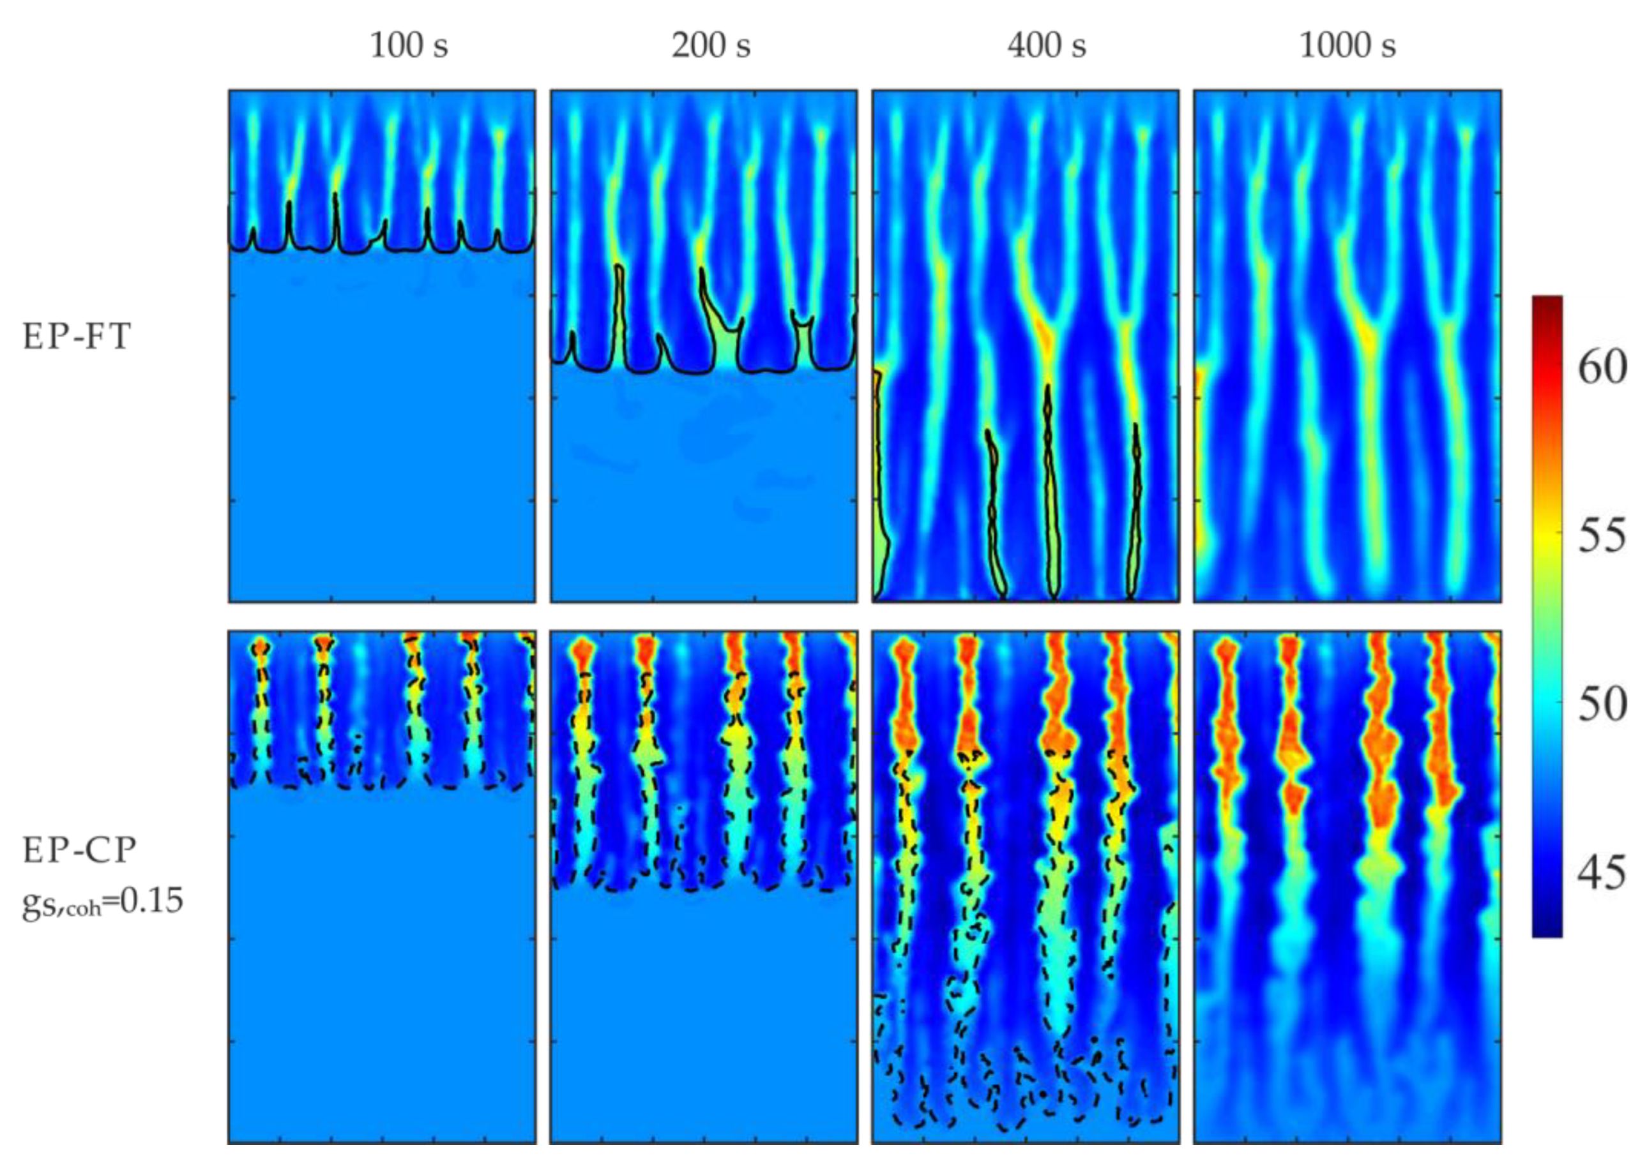Click the EP-FT 100 s panel
The height and width of the screenshot is (1168, 1647).
click(x=381, y=346)
